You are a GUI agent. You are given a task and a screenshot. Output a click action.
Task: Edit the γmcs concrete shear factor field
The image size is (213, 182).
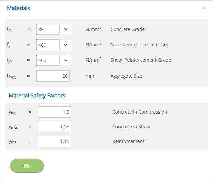point(55,127)
